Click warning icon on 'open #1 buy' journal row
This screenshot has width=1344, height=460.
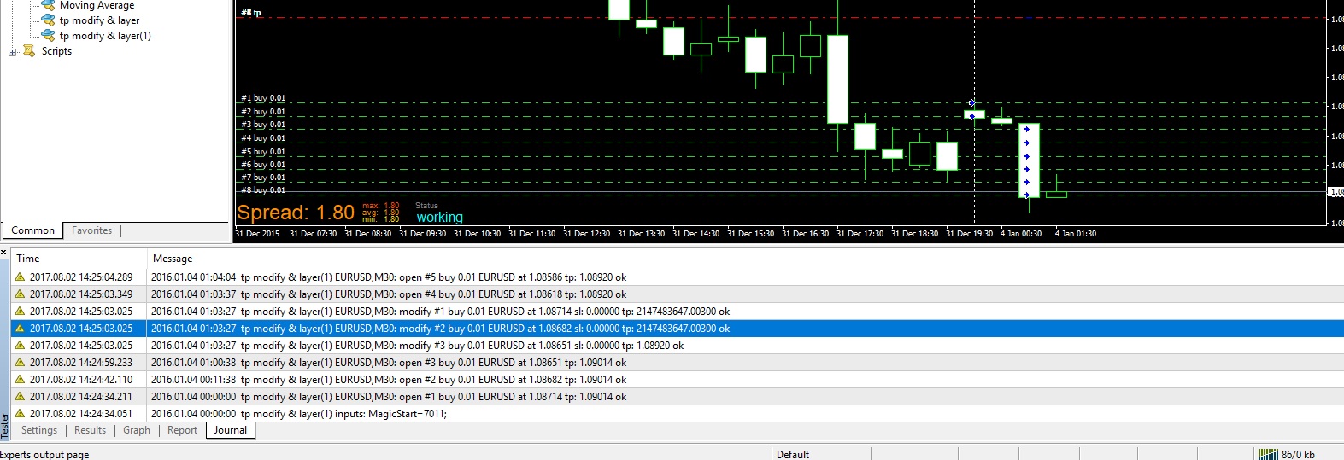(20, 397)
